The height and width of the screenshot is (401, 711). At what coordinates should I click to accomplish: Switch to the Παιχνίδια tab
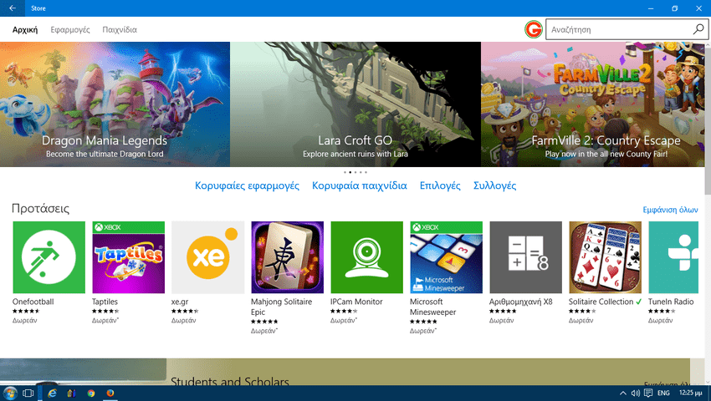tap(120, 29)
